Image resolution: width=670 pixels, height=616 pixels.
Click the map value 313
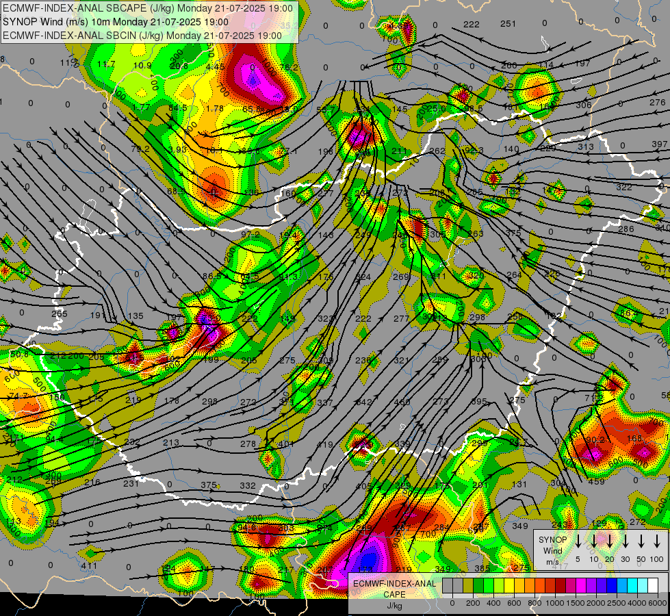click(586, 146)
